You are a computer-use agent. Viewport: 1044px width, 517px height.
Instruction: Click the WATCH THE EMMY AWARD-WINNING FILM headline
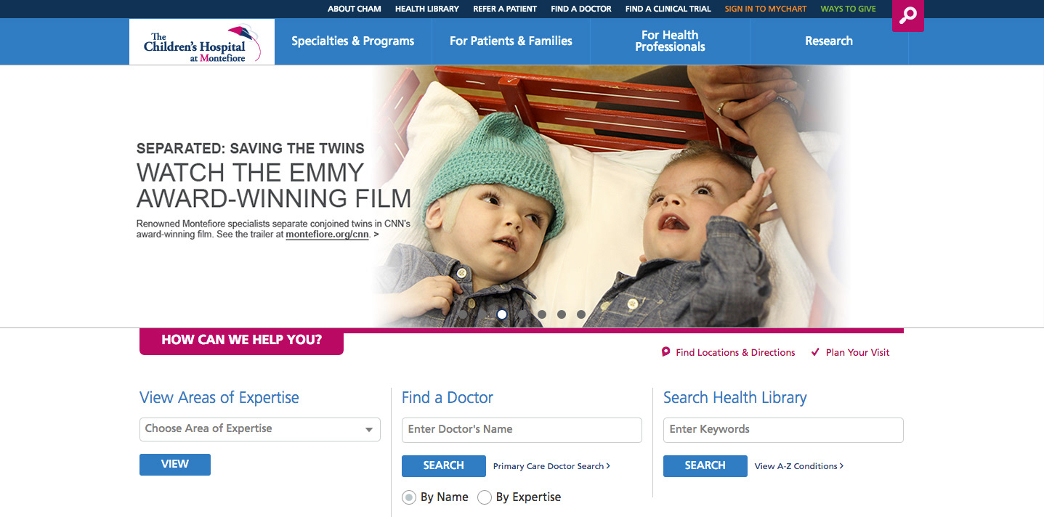(x=274, y=185)
